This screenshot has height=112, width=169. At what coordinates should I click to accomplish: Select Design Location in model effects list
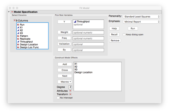point(84,72)
